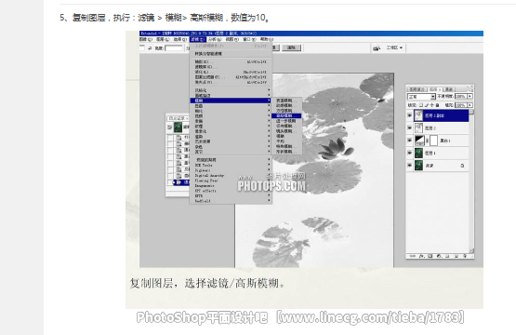Expand the 其它 (Other) submenu
516x335 pixels.
tap(231, 152)
